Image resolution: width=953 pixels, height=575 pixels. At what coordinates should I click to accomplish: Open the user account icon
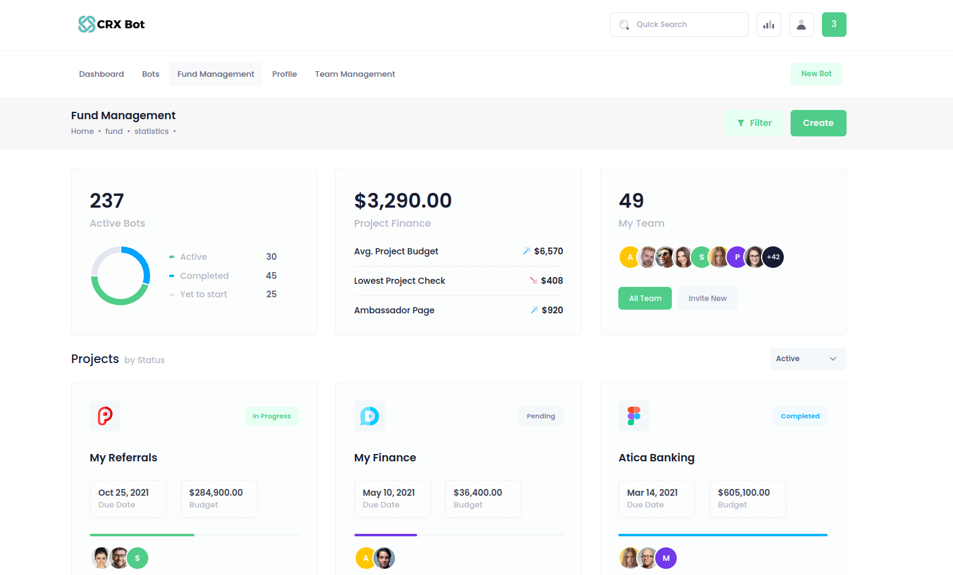801,25
